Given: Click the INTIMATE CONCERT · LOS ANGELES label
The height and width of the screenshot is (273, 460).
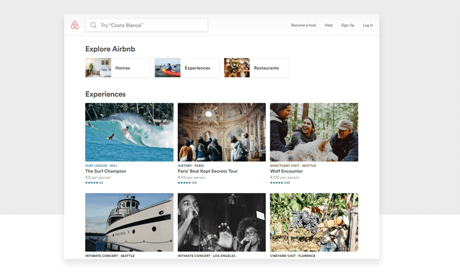Looking at the screenshot, I should pyautogui.click(x=207, y=256).
